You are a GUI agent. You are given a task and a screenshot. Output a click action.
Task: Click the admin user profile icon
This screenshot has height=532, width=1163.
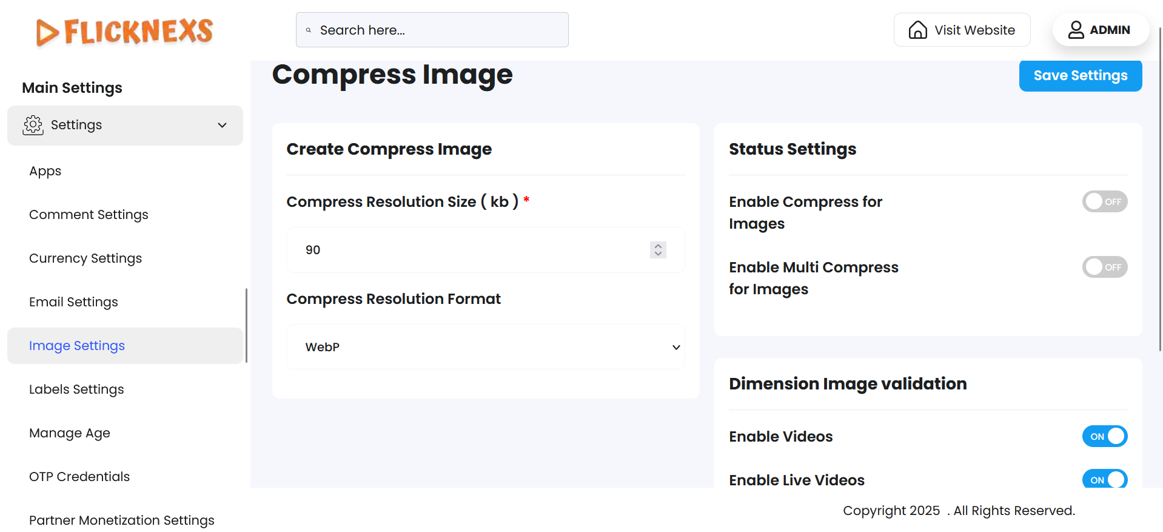click(x=1076, y=30)
